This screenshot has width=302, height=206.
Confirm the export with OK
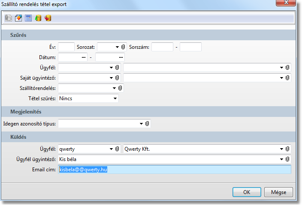247,192
